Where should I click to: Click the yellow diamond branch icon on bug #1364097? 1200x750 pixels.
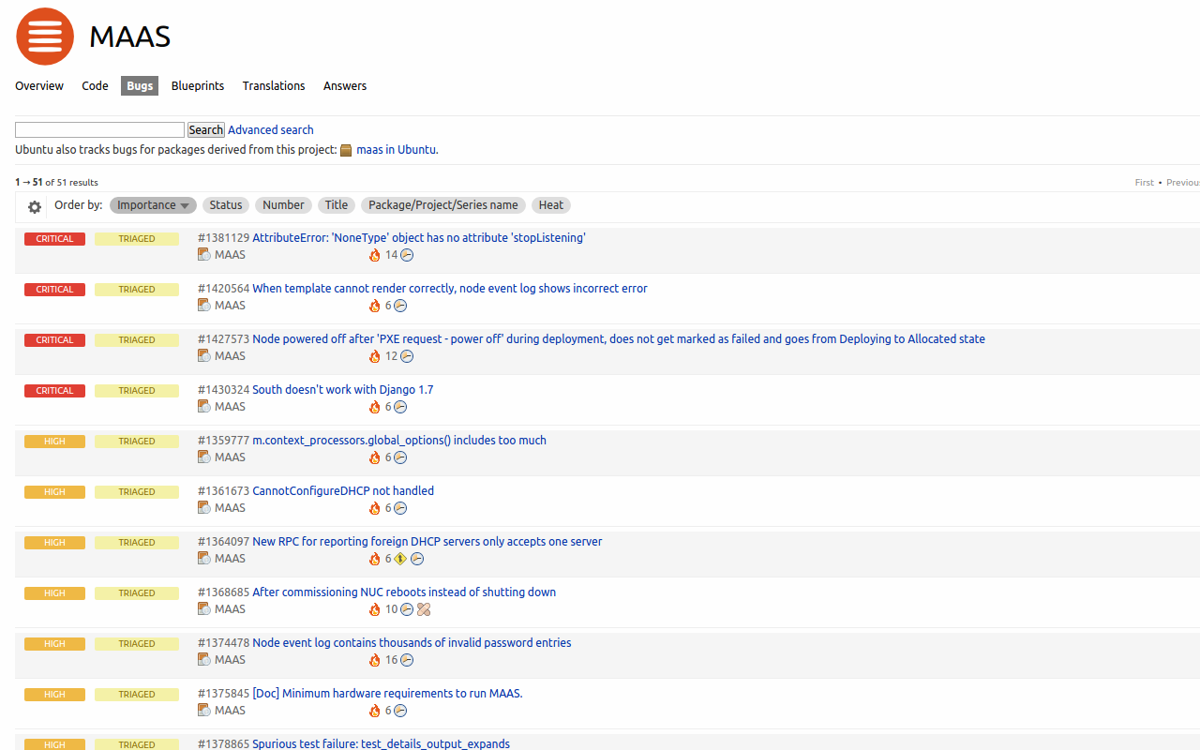point(400,559)
